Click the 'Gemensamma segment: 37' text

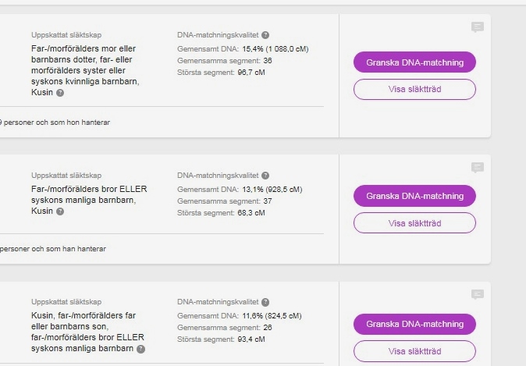pos(224,201)
